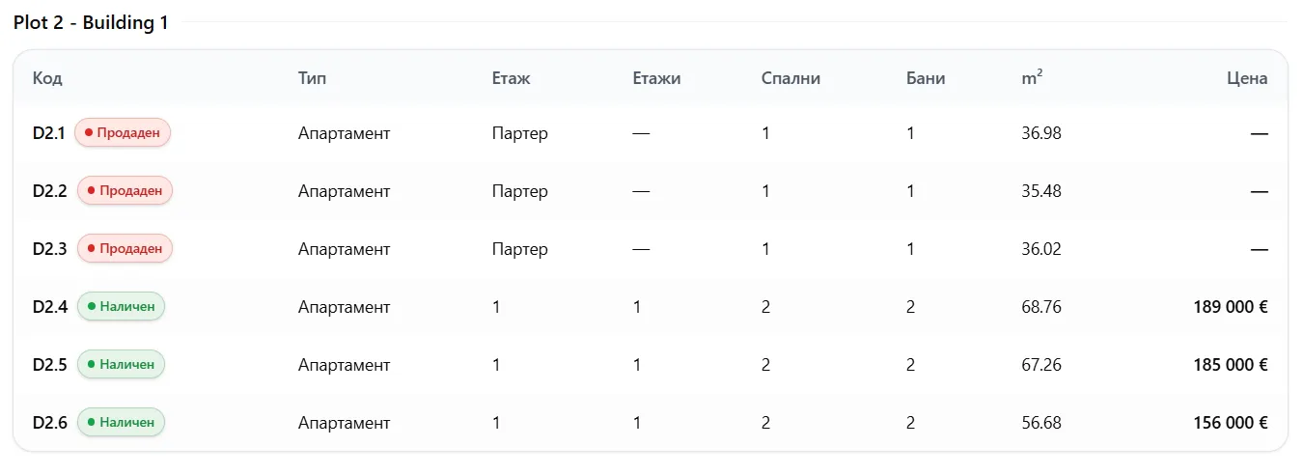Click the 189 000 € price

[1230, 307]
